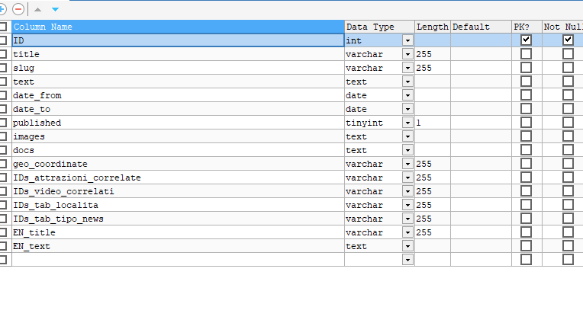Enable the PK checkbox for slug
Viewport: 583px width, 323px height.
pos(526,68)
